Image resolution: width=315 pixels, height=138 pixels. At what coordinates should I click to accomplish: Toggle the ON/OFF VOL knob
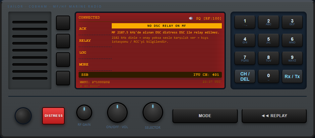click(x=117, y=113)
